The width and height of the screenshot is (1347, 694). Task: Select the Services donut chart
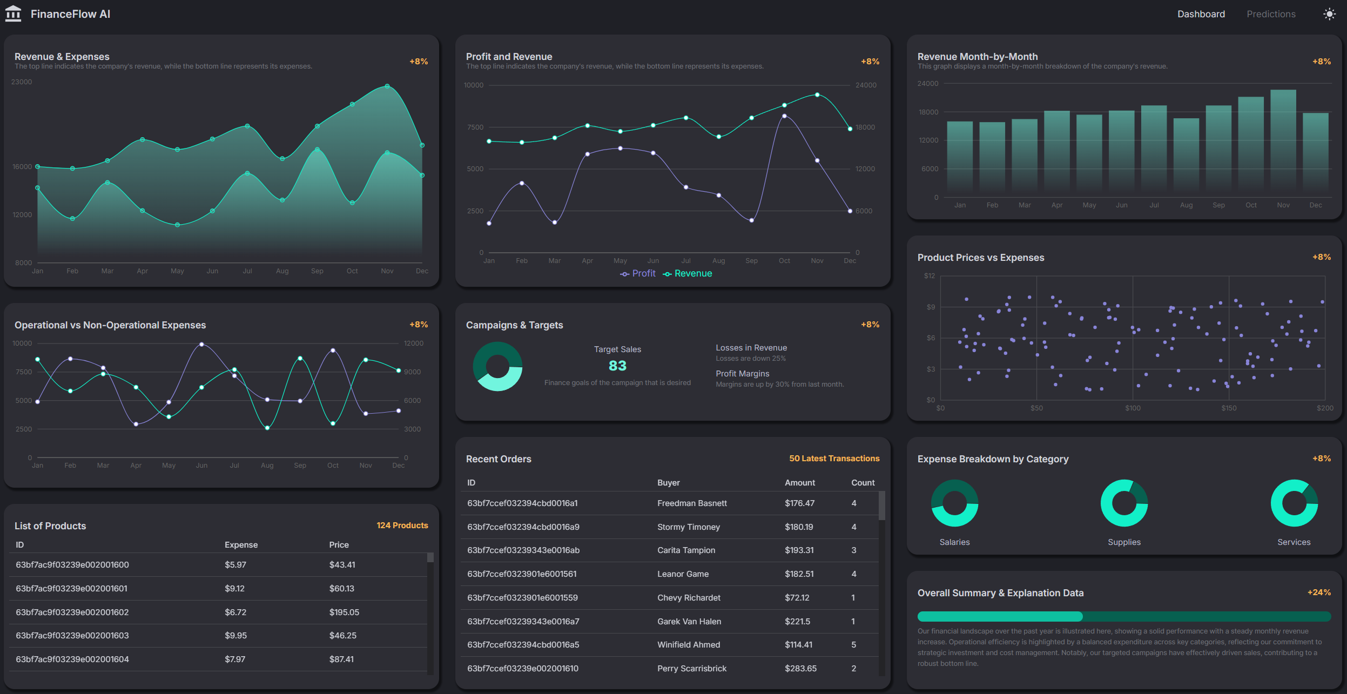[x=1294, y=503]
